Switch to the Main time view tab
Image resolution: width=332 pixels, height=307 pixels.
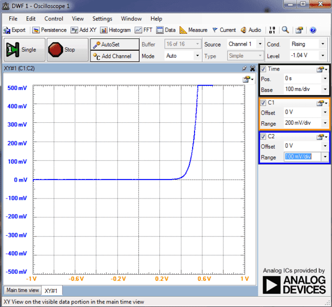(22, 291)
